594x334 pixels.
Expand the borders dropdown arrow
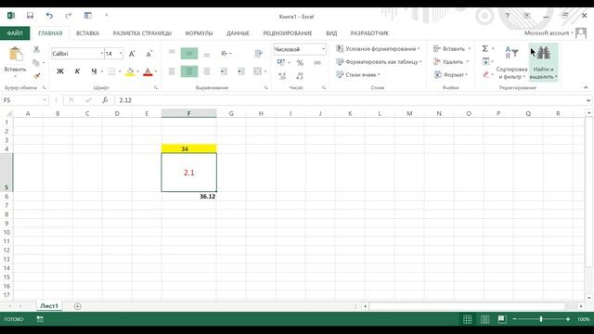120,71
